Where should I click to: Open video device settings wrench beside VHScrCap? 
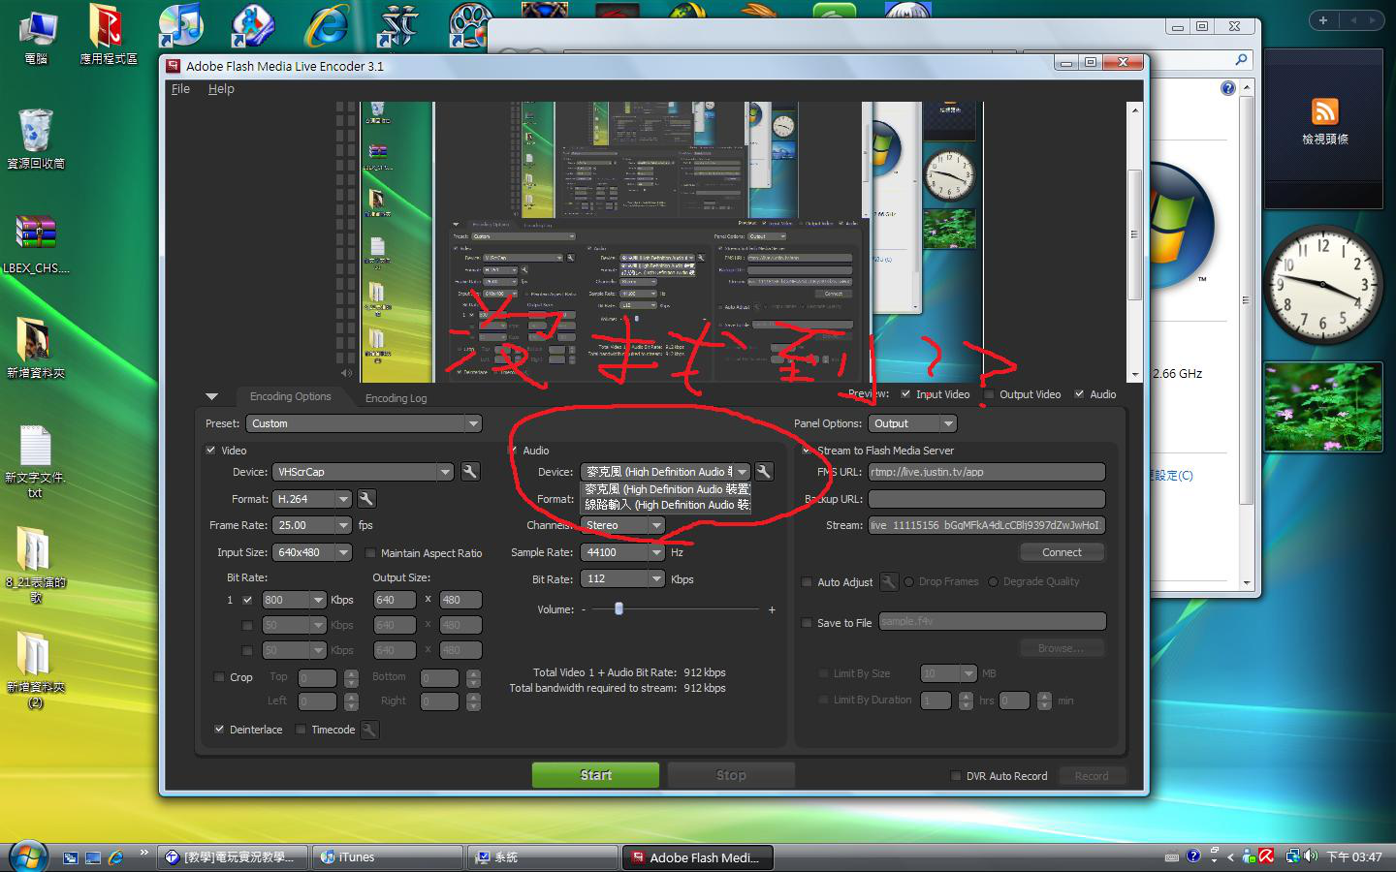pyautogui.click(x=470, y=472)
